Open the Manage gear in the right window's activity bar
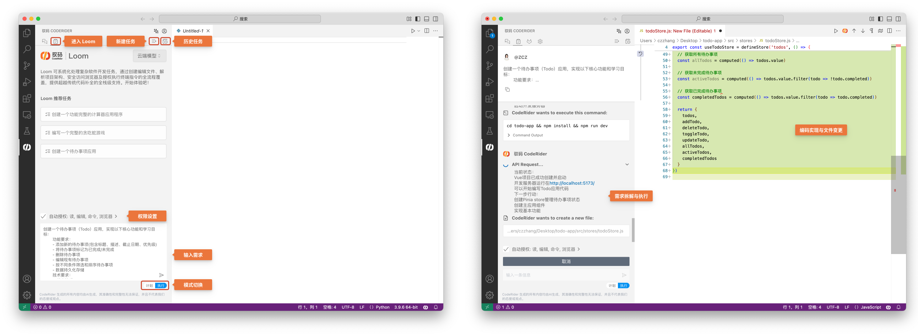This screenshot has height=336, width=918. point(490,295)
